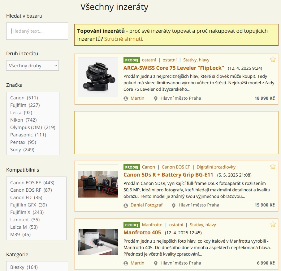The image size is (281, 271).
Task: Click price 18 990 Kč
Action: pyautogui.click(x=265, y=98)
